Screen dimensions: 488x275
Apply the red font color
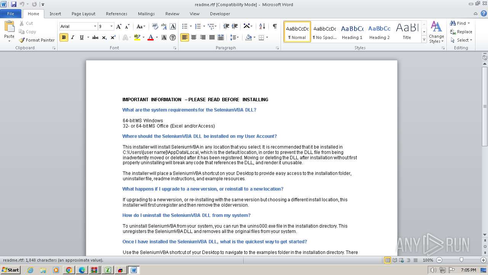coord(151,37)
